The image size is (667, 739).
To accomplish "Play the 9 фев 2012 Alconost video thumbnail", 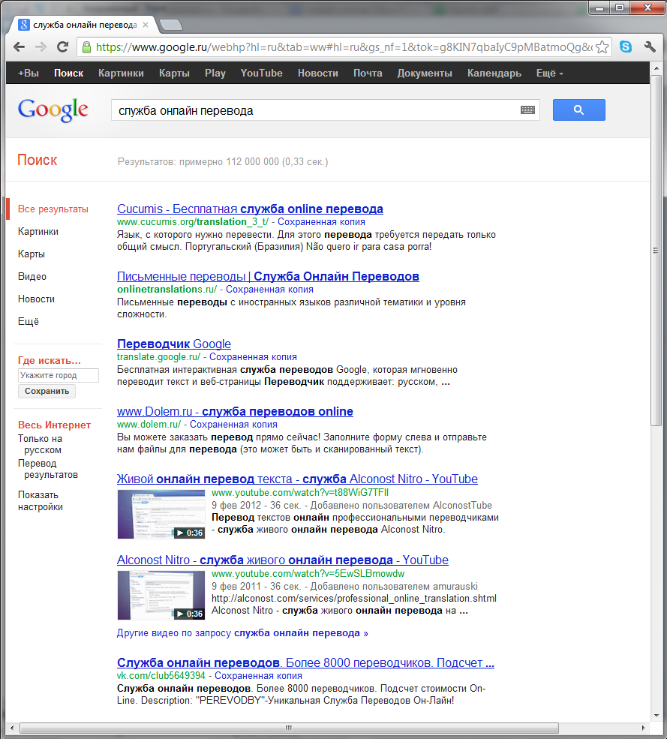I will (x=161, y=514).
